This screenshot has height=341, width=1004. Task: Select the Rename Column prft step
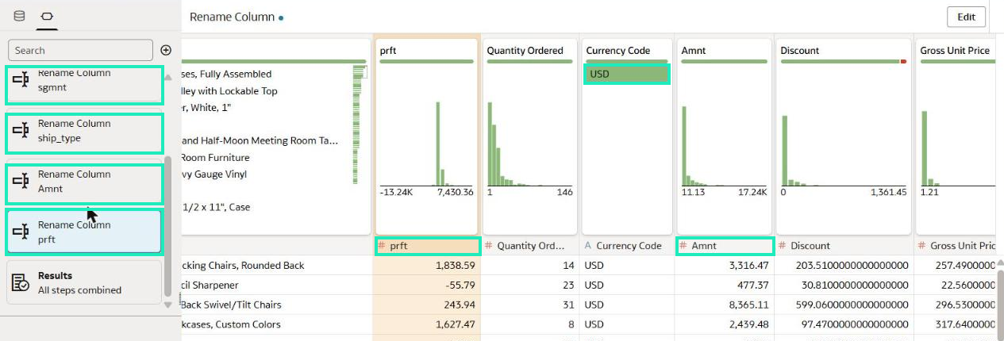point(84,232)
